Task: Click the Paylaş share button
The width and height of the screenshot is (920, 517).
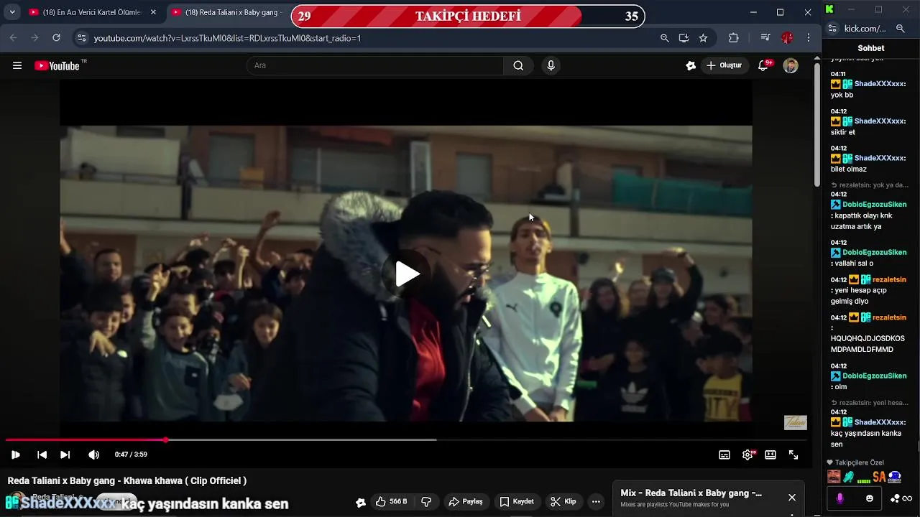Action: (466, 502)
